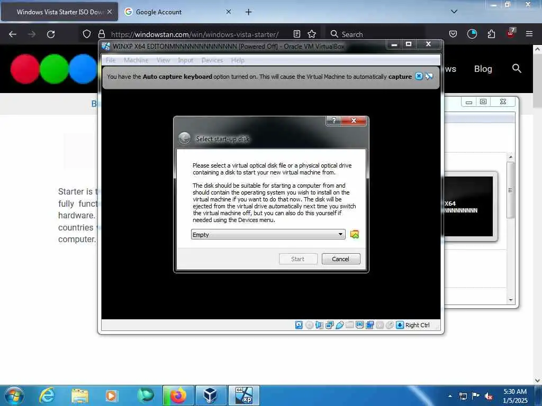Open the Firefox hamburger menu
The width and height of the screenshot is (542, 406).
[x=529, y=34]
